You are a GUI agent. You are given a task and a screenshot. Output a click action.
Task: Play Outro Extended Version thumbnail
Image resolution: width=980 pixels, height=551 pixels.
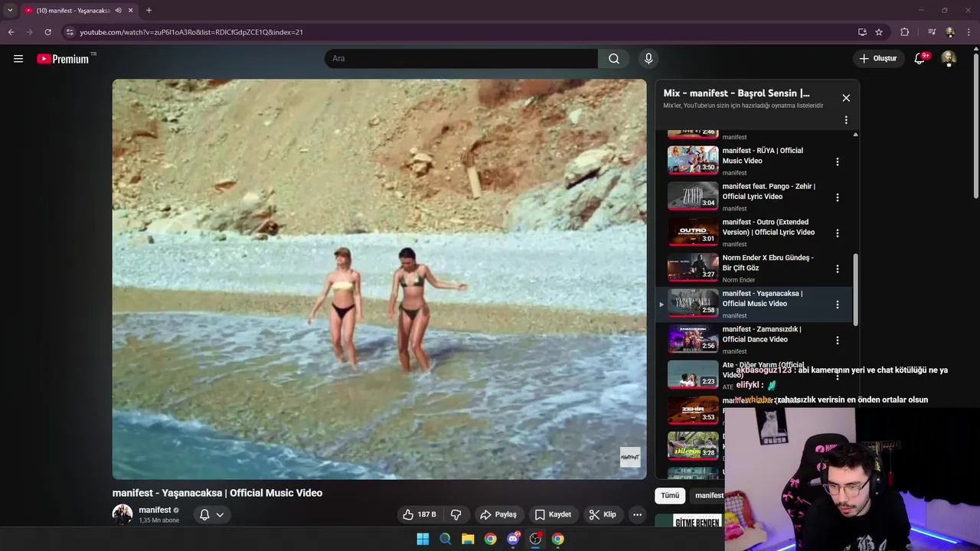click(x=693, y=232)
